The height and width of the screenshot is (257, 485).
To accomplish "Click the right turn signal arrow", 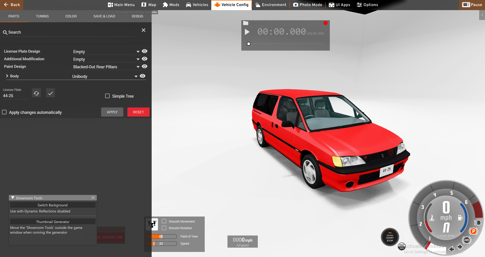I will (x=460, y=247).
